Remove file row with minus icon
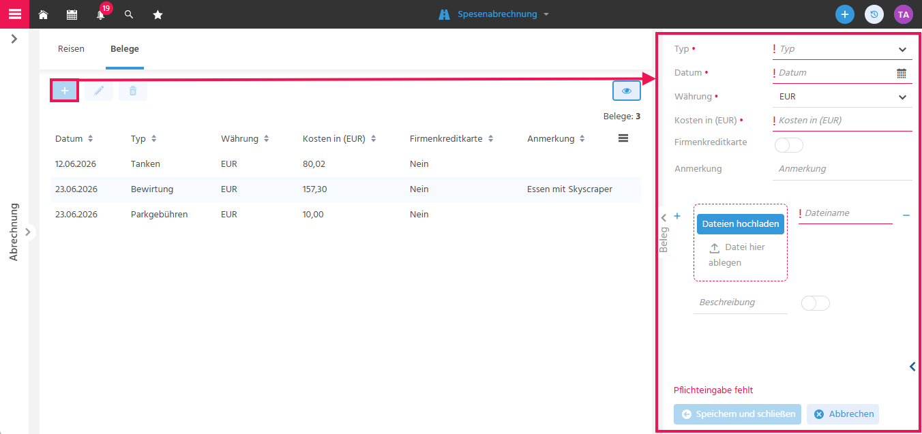Viewport: 922px width, 434px height. 906,215
